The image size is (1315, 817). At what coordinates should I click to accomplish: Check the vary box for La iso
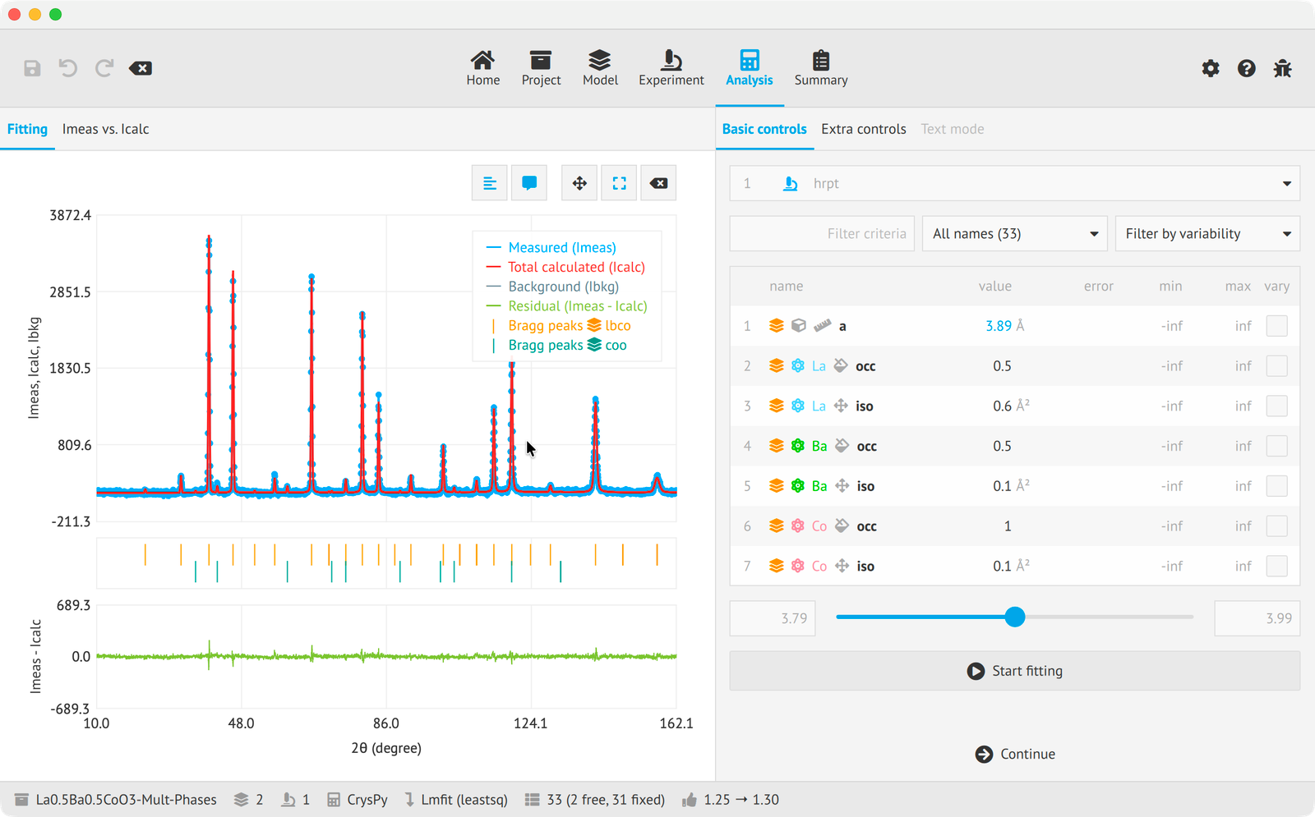coord(1276,406)
